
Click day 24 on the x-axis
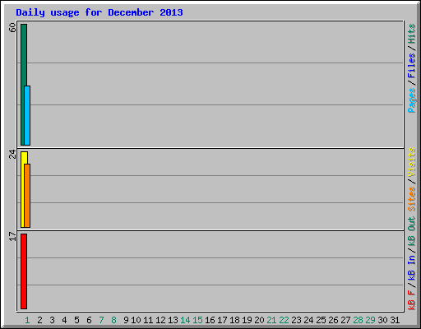pyautogui.click(x=308, y=320)
